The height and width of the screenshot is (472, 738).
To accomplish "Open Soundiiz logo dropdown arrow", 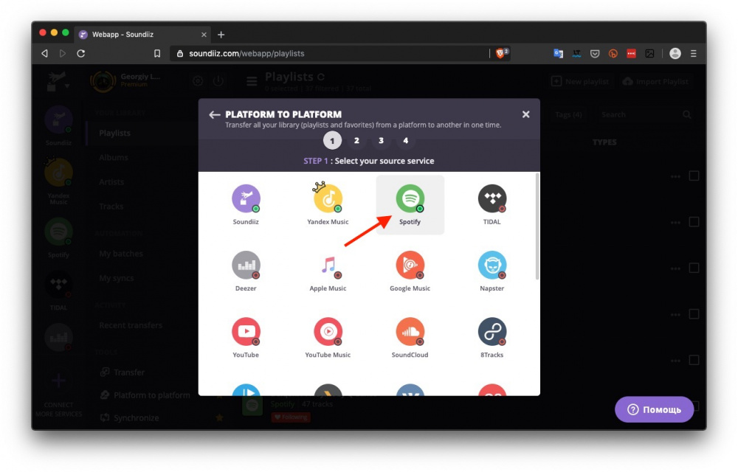I will [67, 86].
